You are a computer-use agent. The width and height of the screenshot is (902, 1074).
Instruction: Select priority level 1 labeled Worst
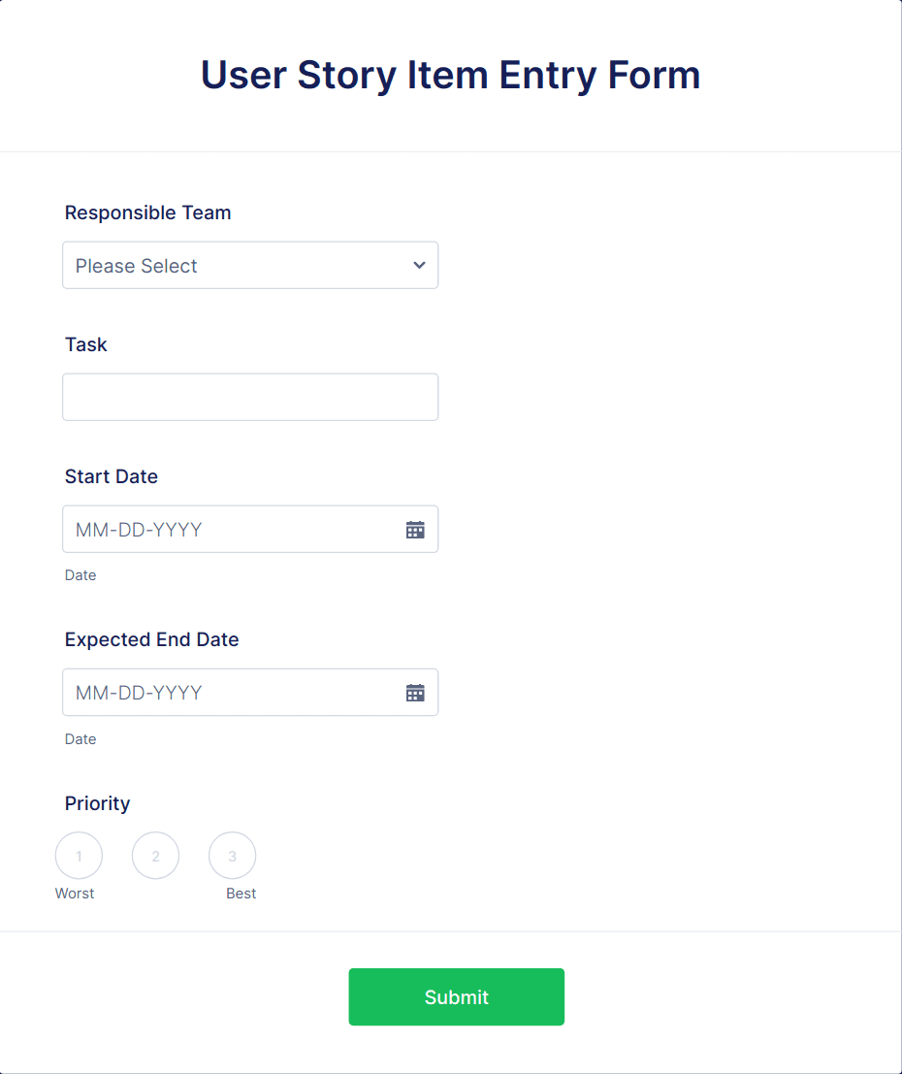coord(79,855)
